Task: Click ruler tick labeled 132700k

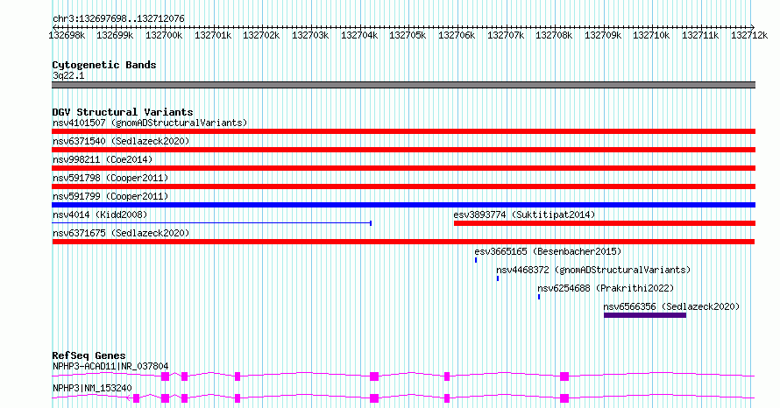Action: click(164, 35)
